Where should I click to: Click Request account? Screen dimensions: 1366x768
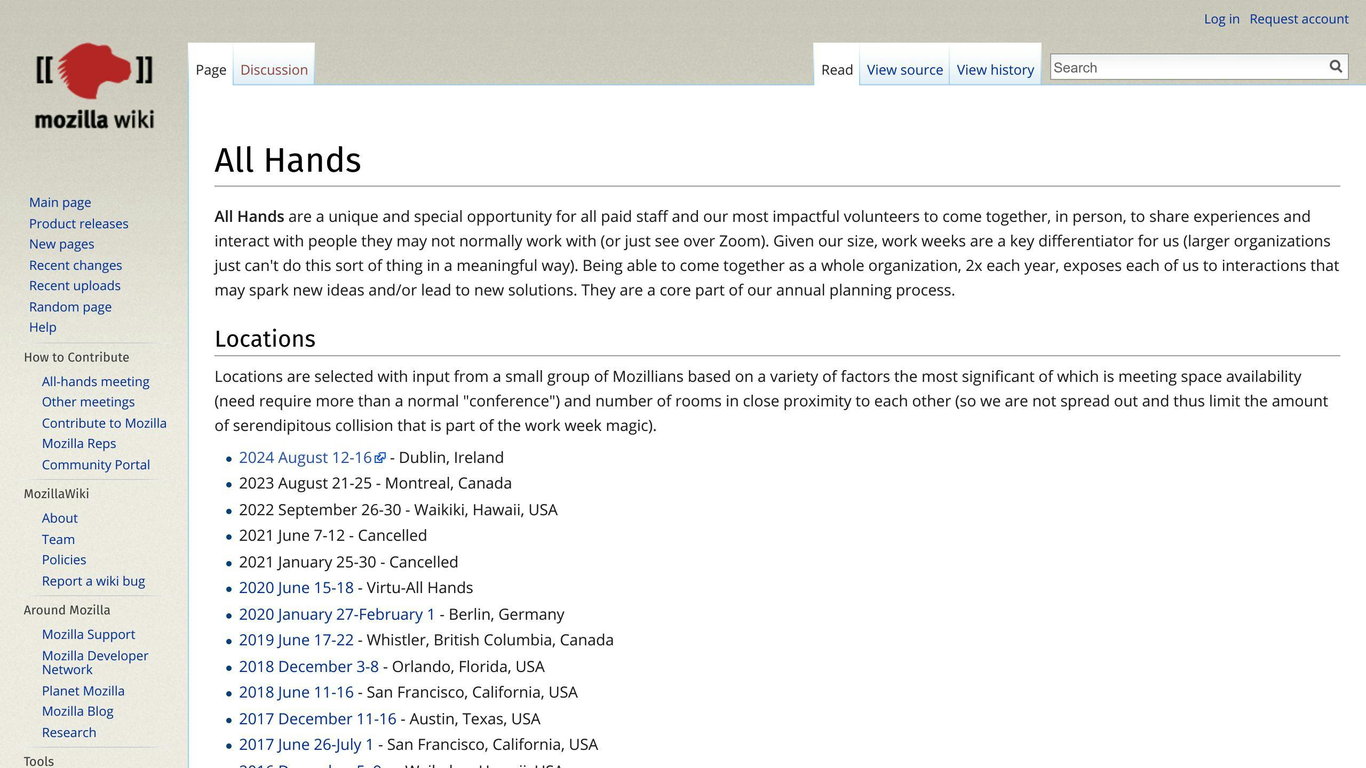click(x=1299, y=19)
